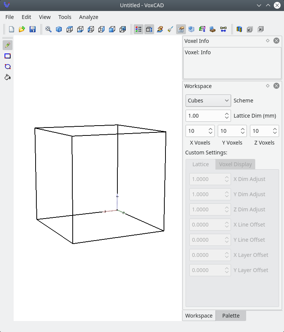The width and height of the screenshot is (284, 332).
Task: Click the translucent blue 3D cube icon
Action: click(192, 29)
